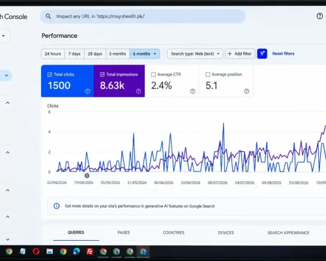
Task: Click the Search Console logo text
Action: point(14,17)
